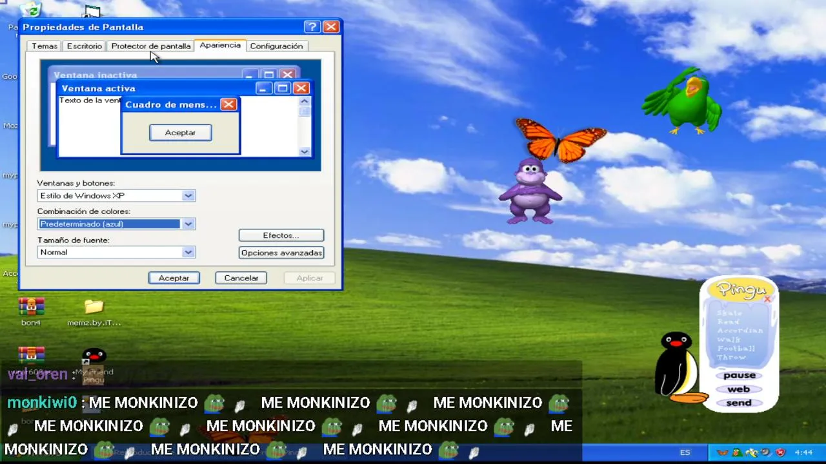Click the help question mark button
The image size is (826, 464).
click(x=312, y=26)
